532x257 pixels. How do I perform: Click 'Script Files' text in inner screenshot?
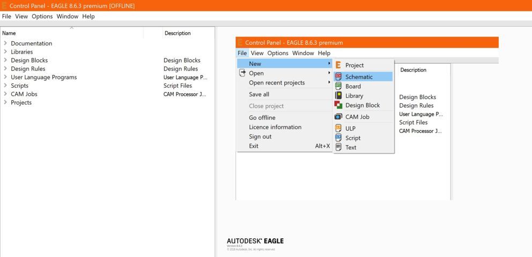[x=413, y=122]
